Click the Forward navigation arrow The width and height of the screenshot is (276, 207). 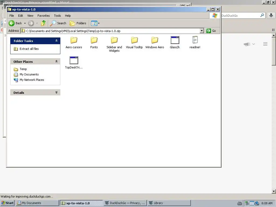31,23
